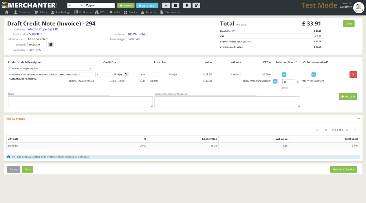
Task: Click the Cancel button
Action: (x=14, y=169)
